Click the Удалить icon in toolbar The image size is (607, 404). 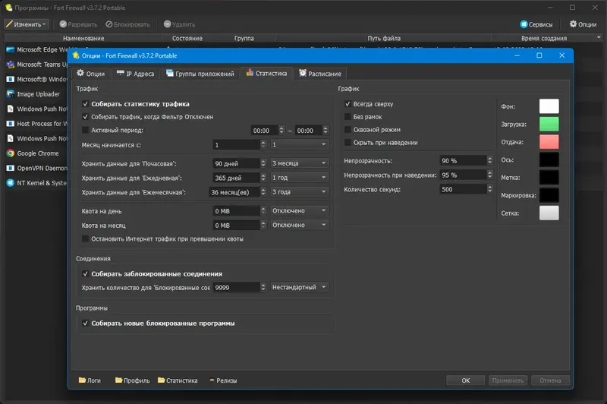[x=167, y=24]
